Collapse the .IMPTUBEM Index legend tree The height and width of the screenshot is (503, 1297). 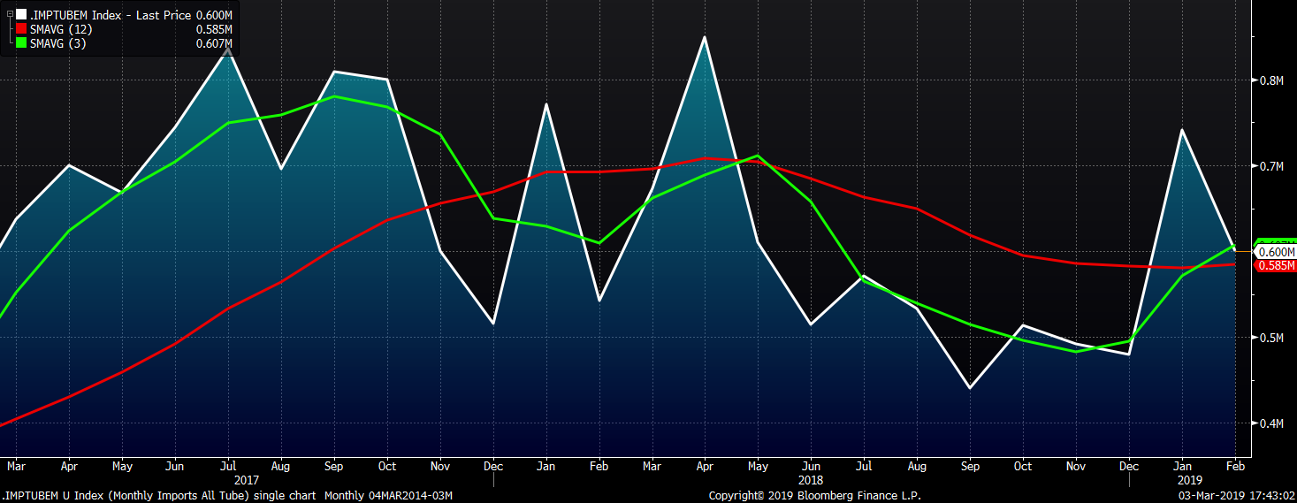coord(10,14)
